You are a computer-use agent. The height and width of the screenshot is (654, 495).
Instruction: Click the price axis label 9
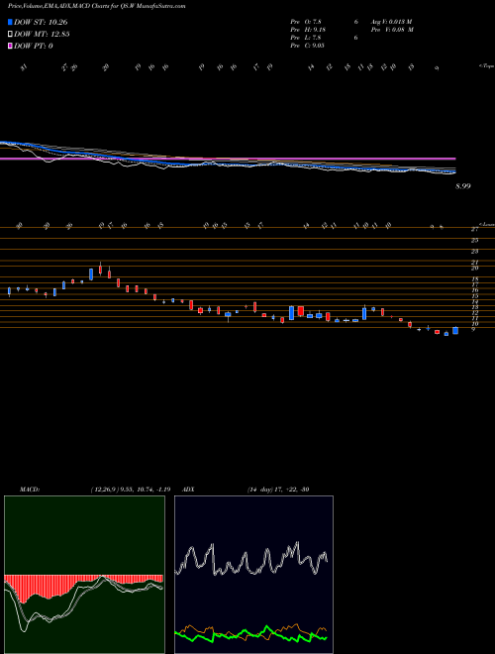[x=472, y=330]
